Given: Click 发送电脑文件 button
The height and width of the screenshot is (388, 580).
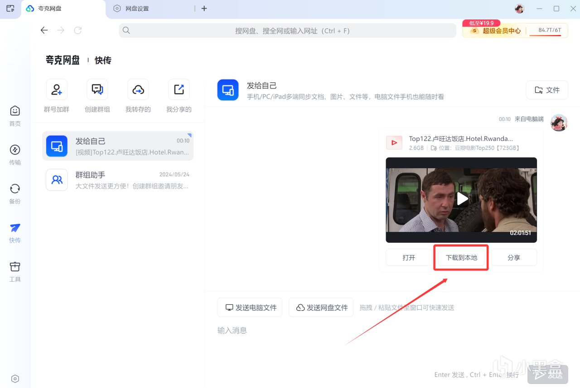Looking at the screenshot, I should click(250, 308).
